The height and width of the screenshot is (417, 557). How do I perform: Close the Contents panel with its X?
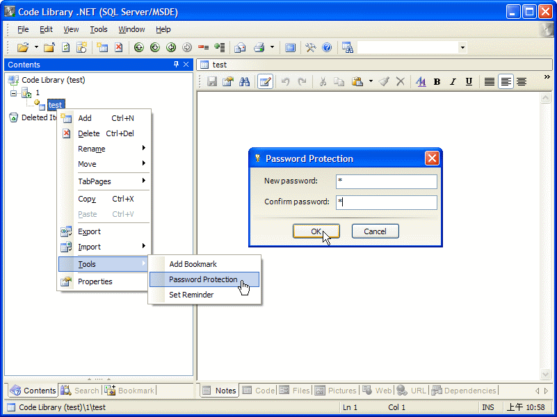tap(186, 64)
